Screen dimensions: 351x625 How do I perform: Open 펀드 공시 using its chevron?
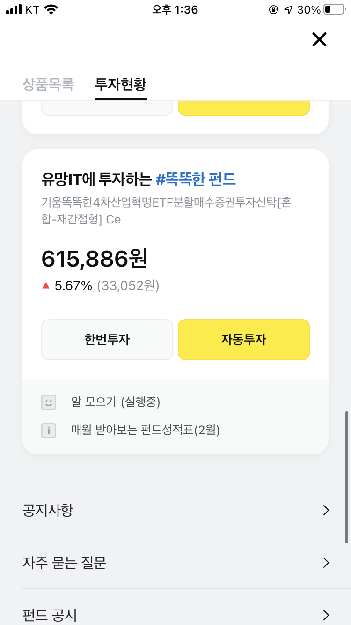pos(326,615)
